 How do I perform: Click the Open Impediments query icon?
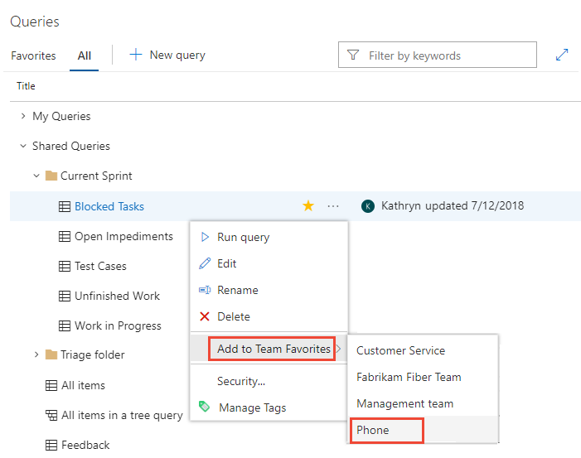click(65, 236)
